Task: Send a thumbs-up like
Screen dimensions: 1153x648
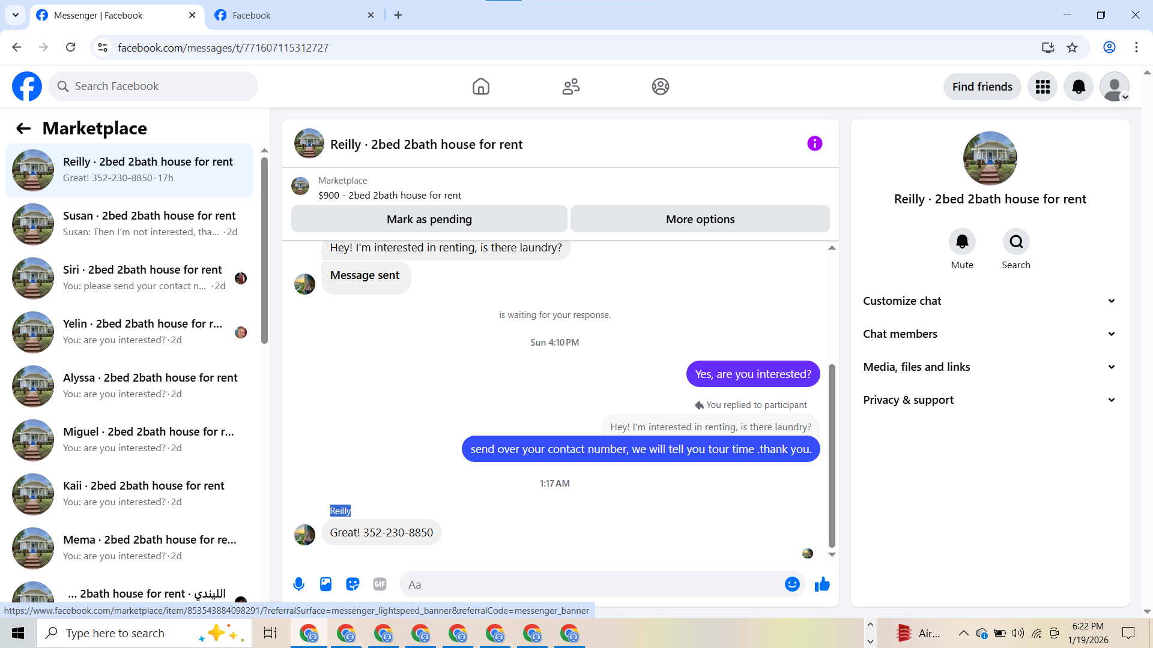Action: tap(822, 584)
